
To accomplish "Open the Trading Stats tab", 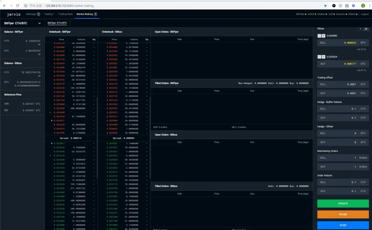I will point(65,14).
